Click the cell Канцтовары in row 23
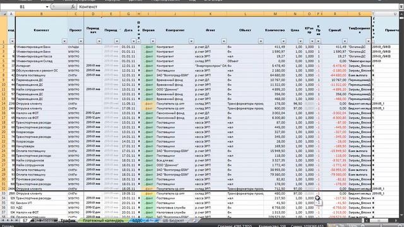Image resolution: width=404 pixels, height=227 pixels. click(42, 146)
